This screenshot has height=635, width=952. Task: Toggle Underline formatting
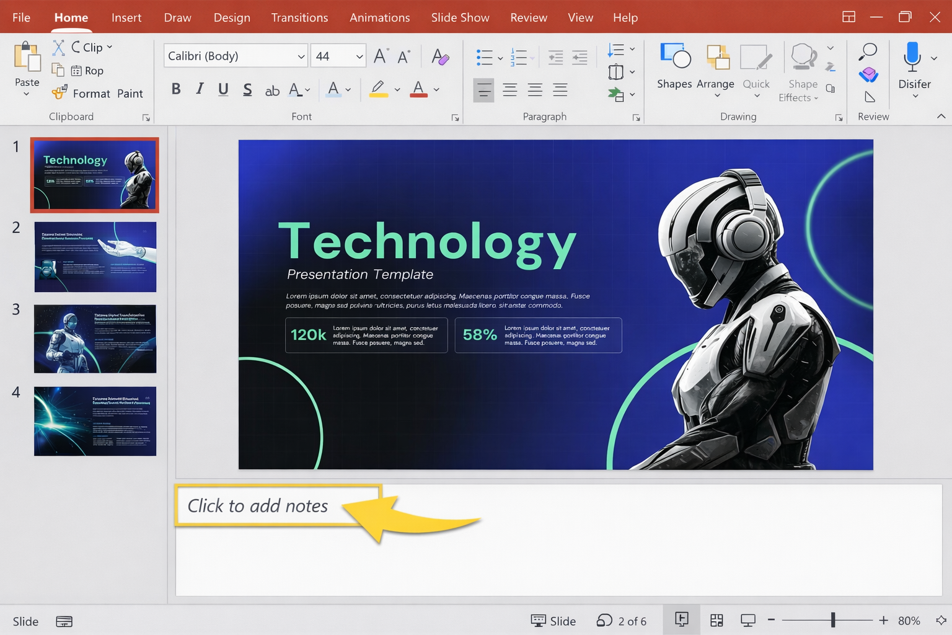pos(223,89)
